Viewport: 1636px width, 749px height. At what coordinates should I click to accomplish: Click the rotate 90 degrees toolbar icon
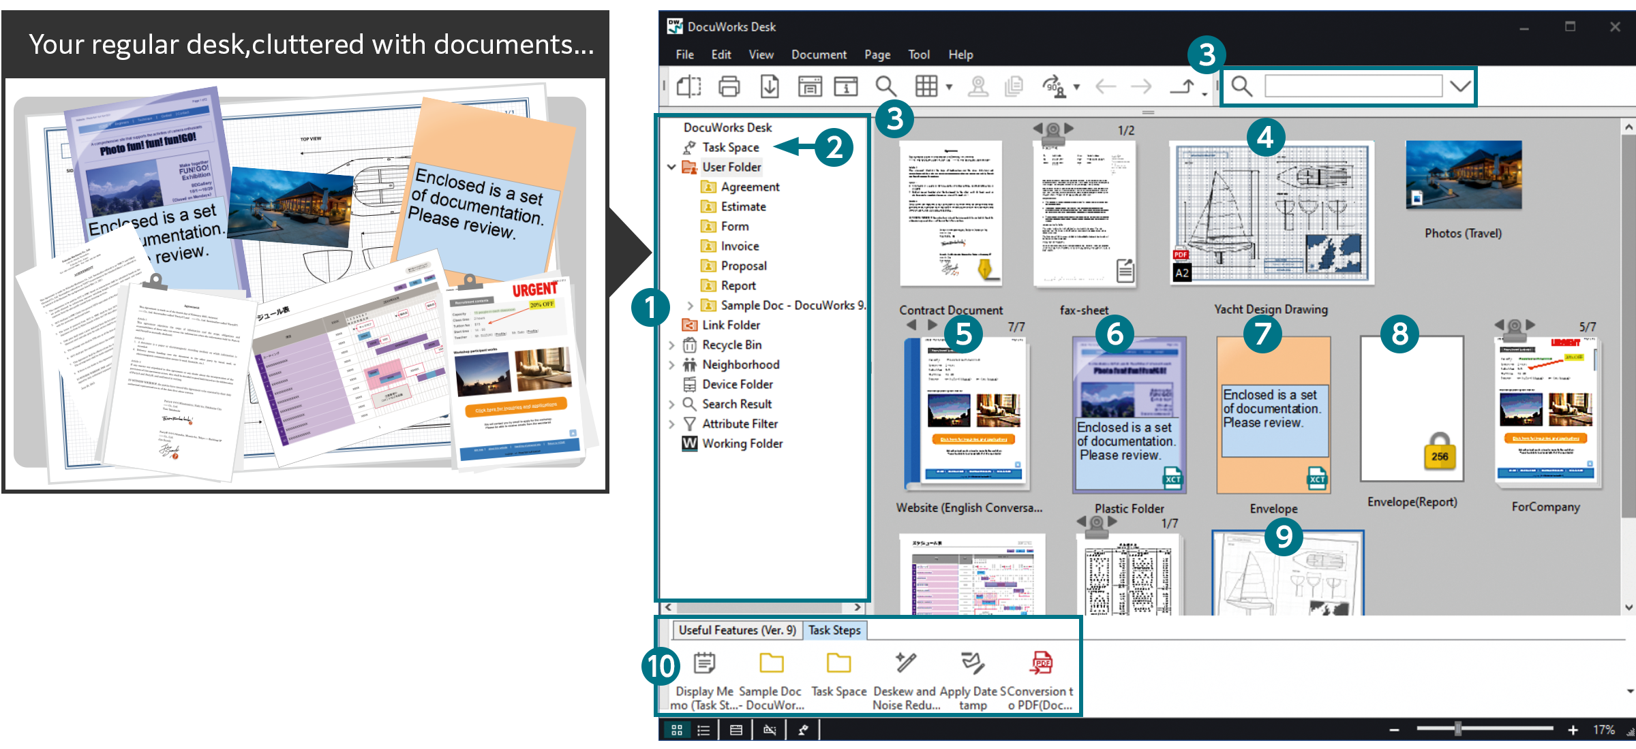[1056, 86]
